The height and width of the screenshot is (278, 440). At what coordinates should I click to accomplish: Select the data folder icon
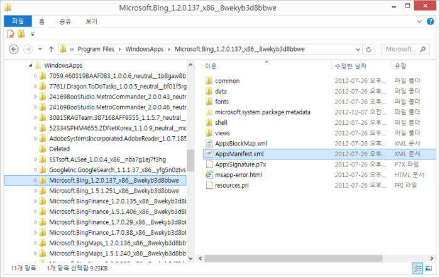[209, 91]
